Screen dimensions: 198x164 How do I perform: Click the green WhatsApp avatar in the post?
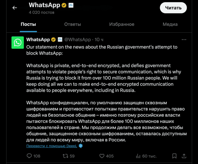(18, 42)
